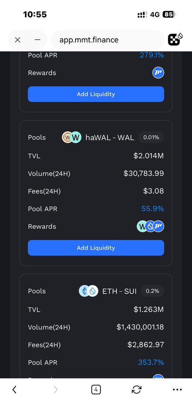The image size is (192, 417).
Task: Tap the 55.9% Pool APR value
Action: (152, 209)
